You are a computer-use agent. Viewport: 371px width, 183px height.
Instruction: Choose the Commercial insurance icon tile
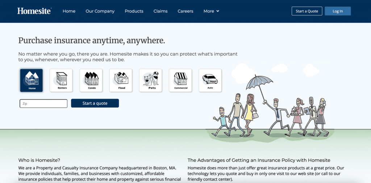[180, 80]
